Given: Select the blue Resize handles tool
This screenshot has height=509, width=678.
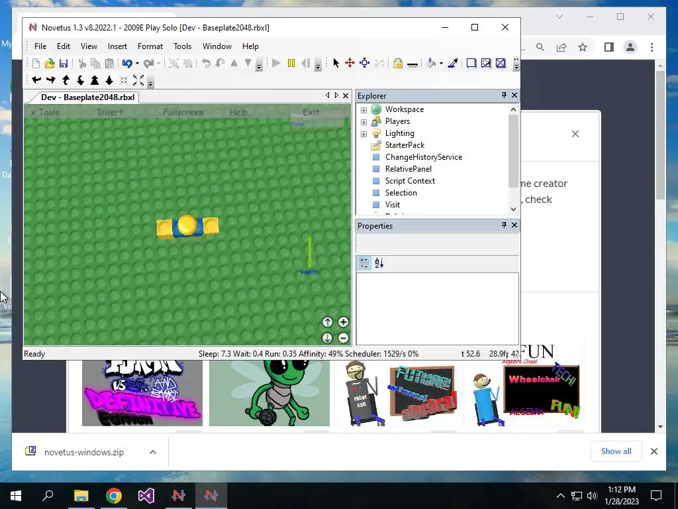Looking at the screenshot, I should pos(365,63).
